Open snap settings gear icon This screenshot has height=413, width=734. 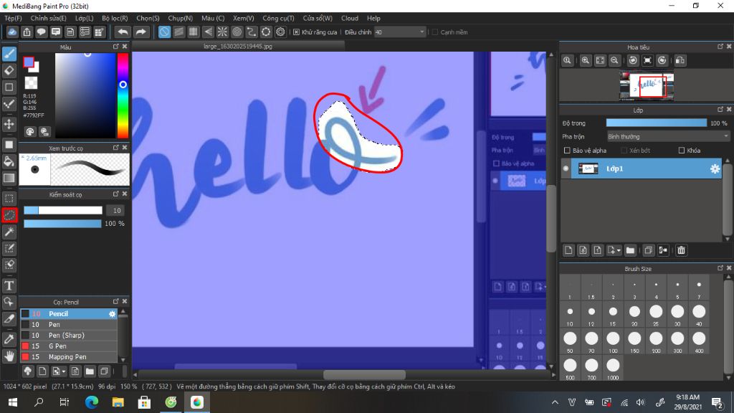tap(280, 32)
